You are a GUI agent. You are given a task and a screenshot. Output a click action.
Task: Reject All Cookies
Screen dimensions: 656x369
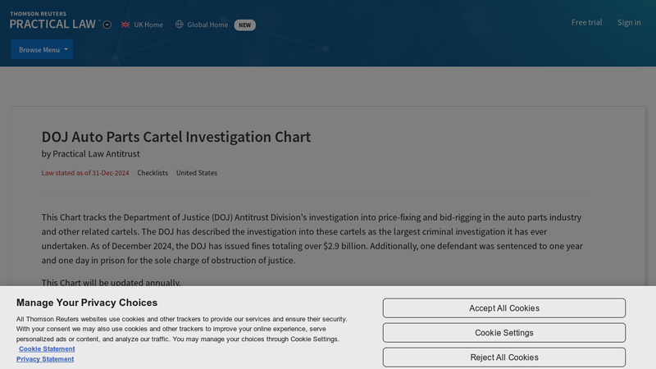click(x=504, y=358)
